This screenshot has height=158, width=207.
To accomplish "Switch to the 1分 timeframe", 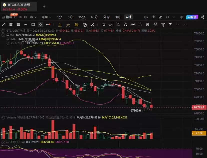I will (59, 17).
